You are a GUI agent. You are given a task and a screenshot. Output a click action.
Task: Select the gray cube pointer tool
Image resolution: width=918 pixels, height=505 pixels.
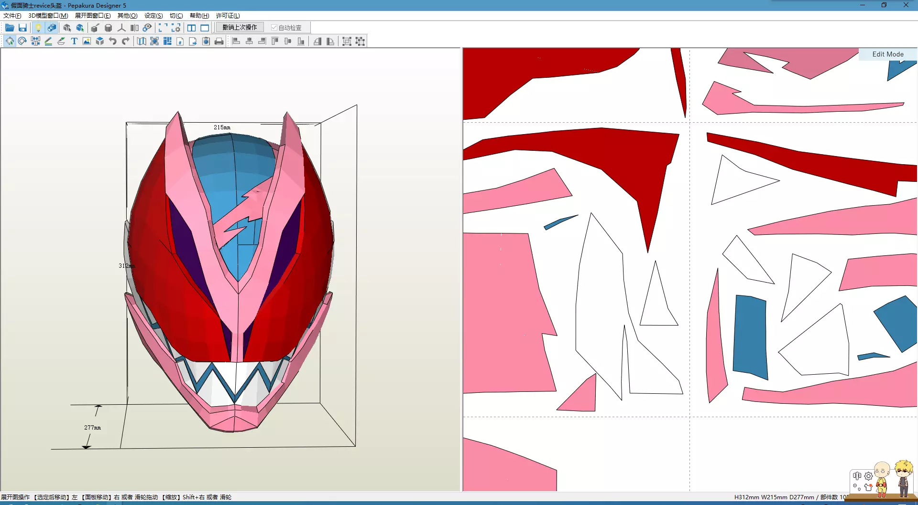[67, 28]
